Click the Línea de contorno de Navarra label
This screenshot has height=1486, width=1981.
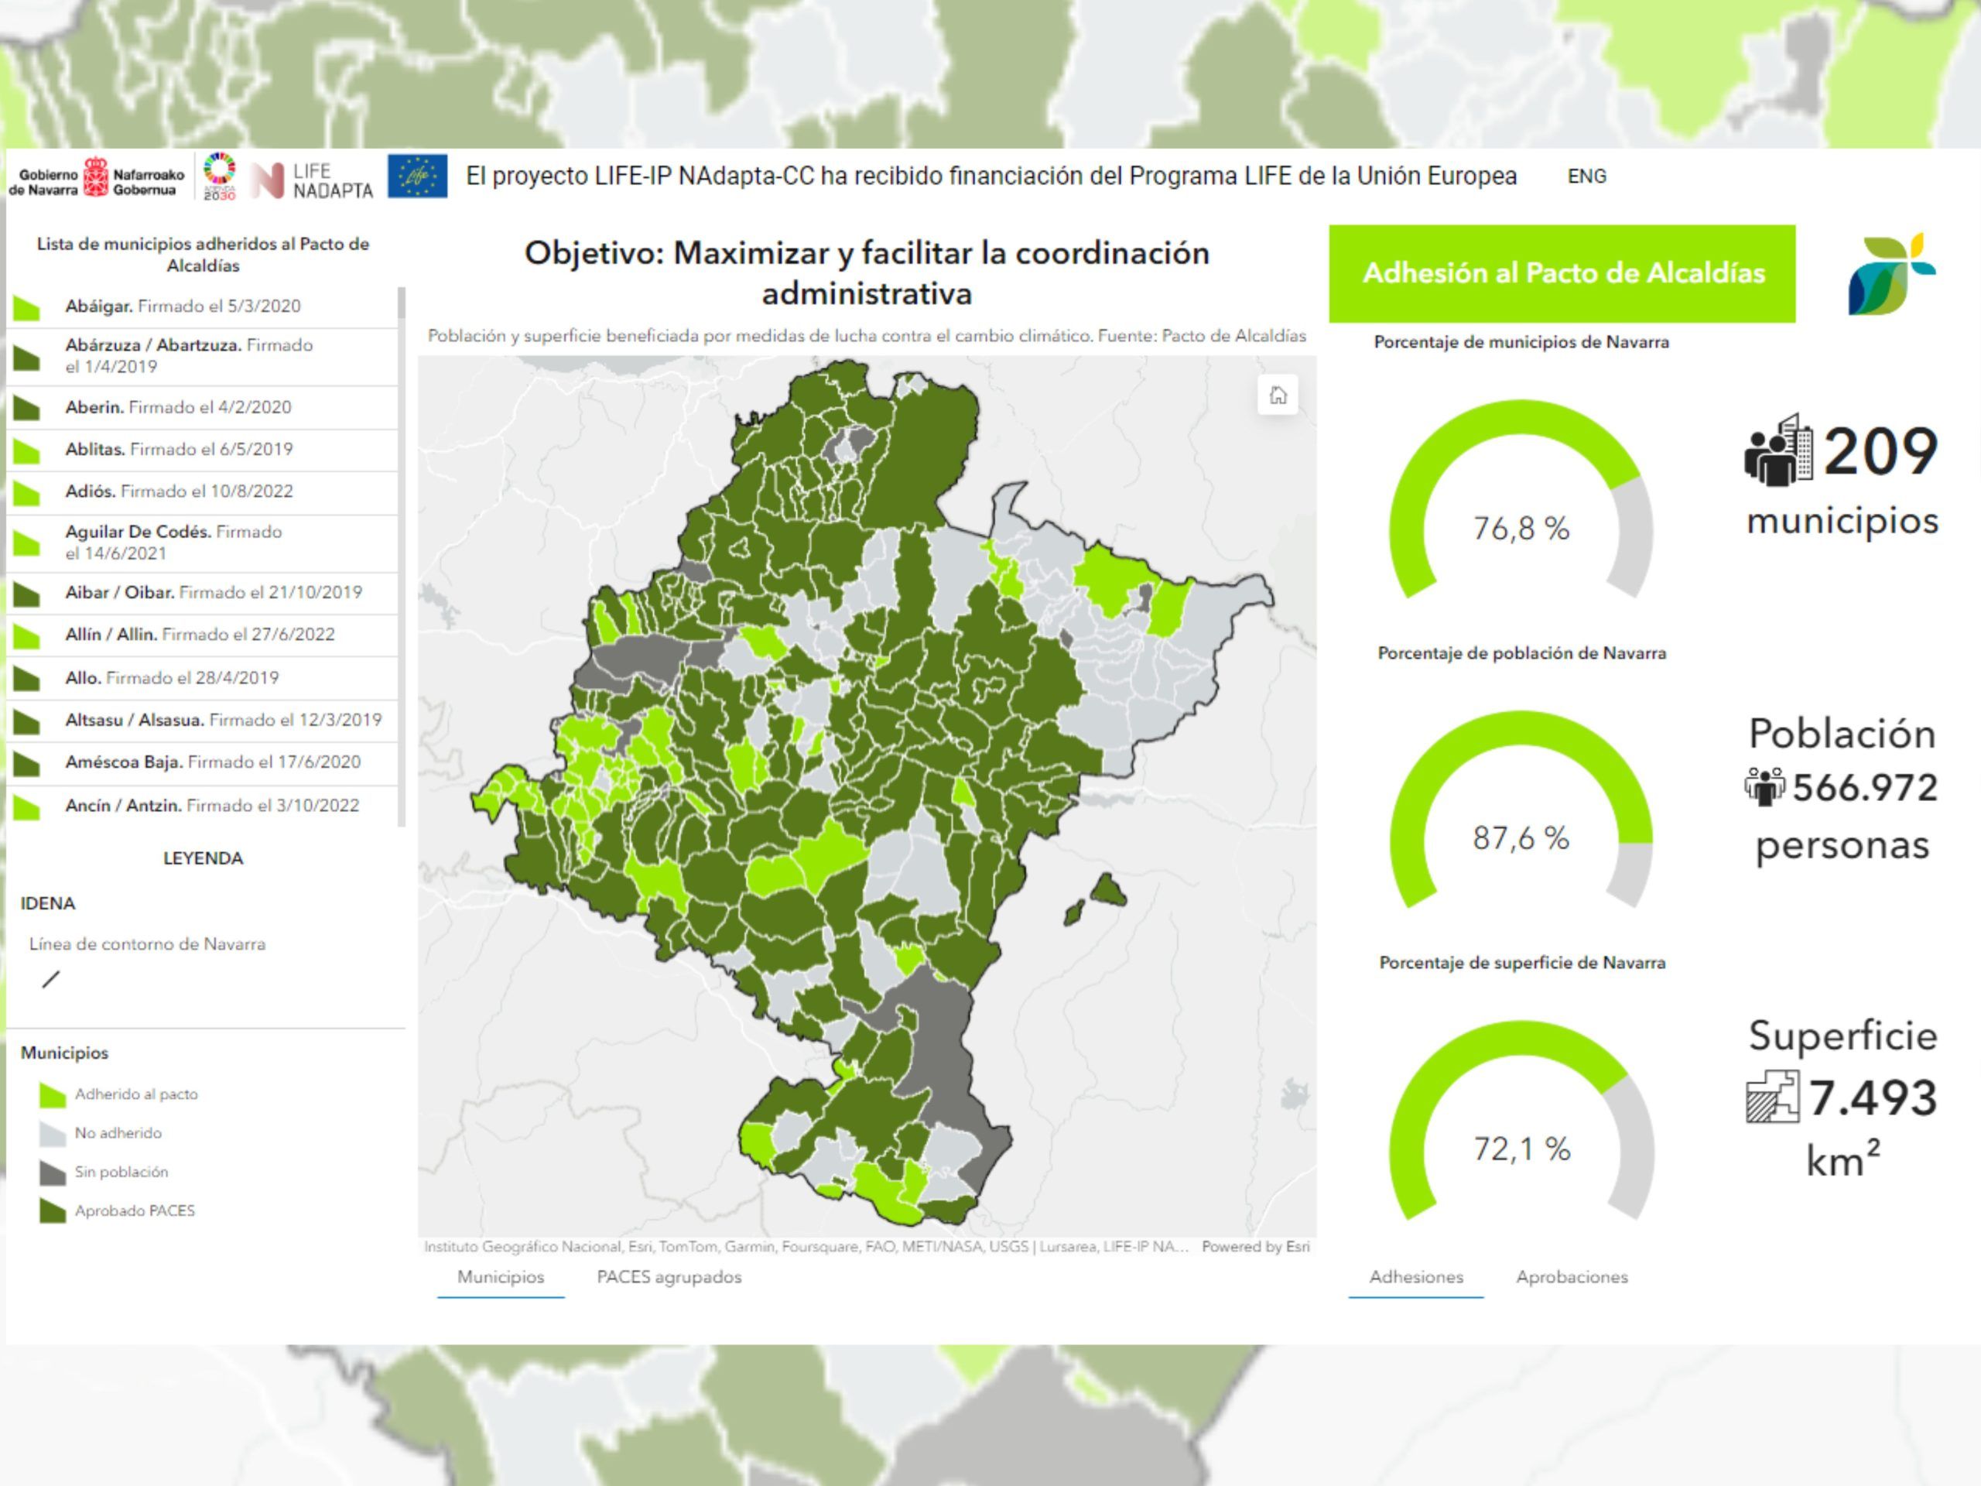[147, 944]
